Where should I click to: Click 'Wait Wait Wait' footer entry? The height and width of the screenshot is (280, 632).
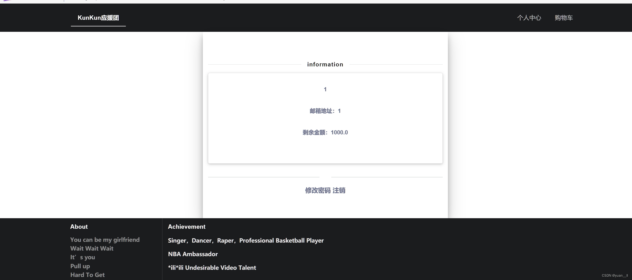(x=91, y=248)
